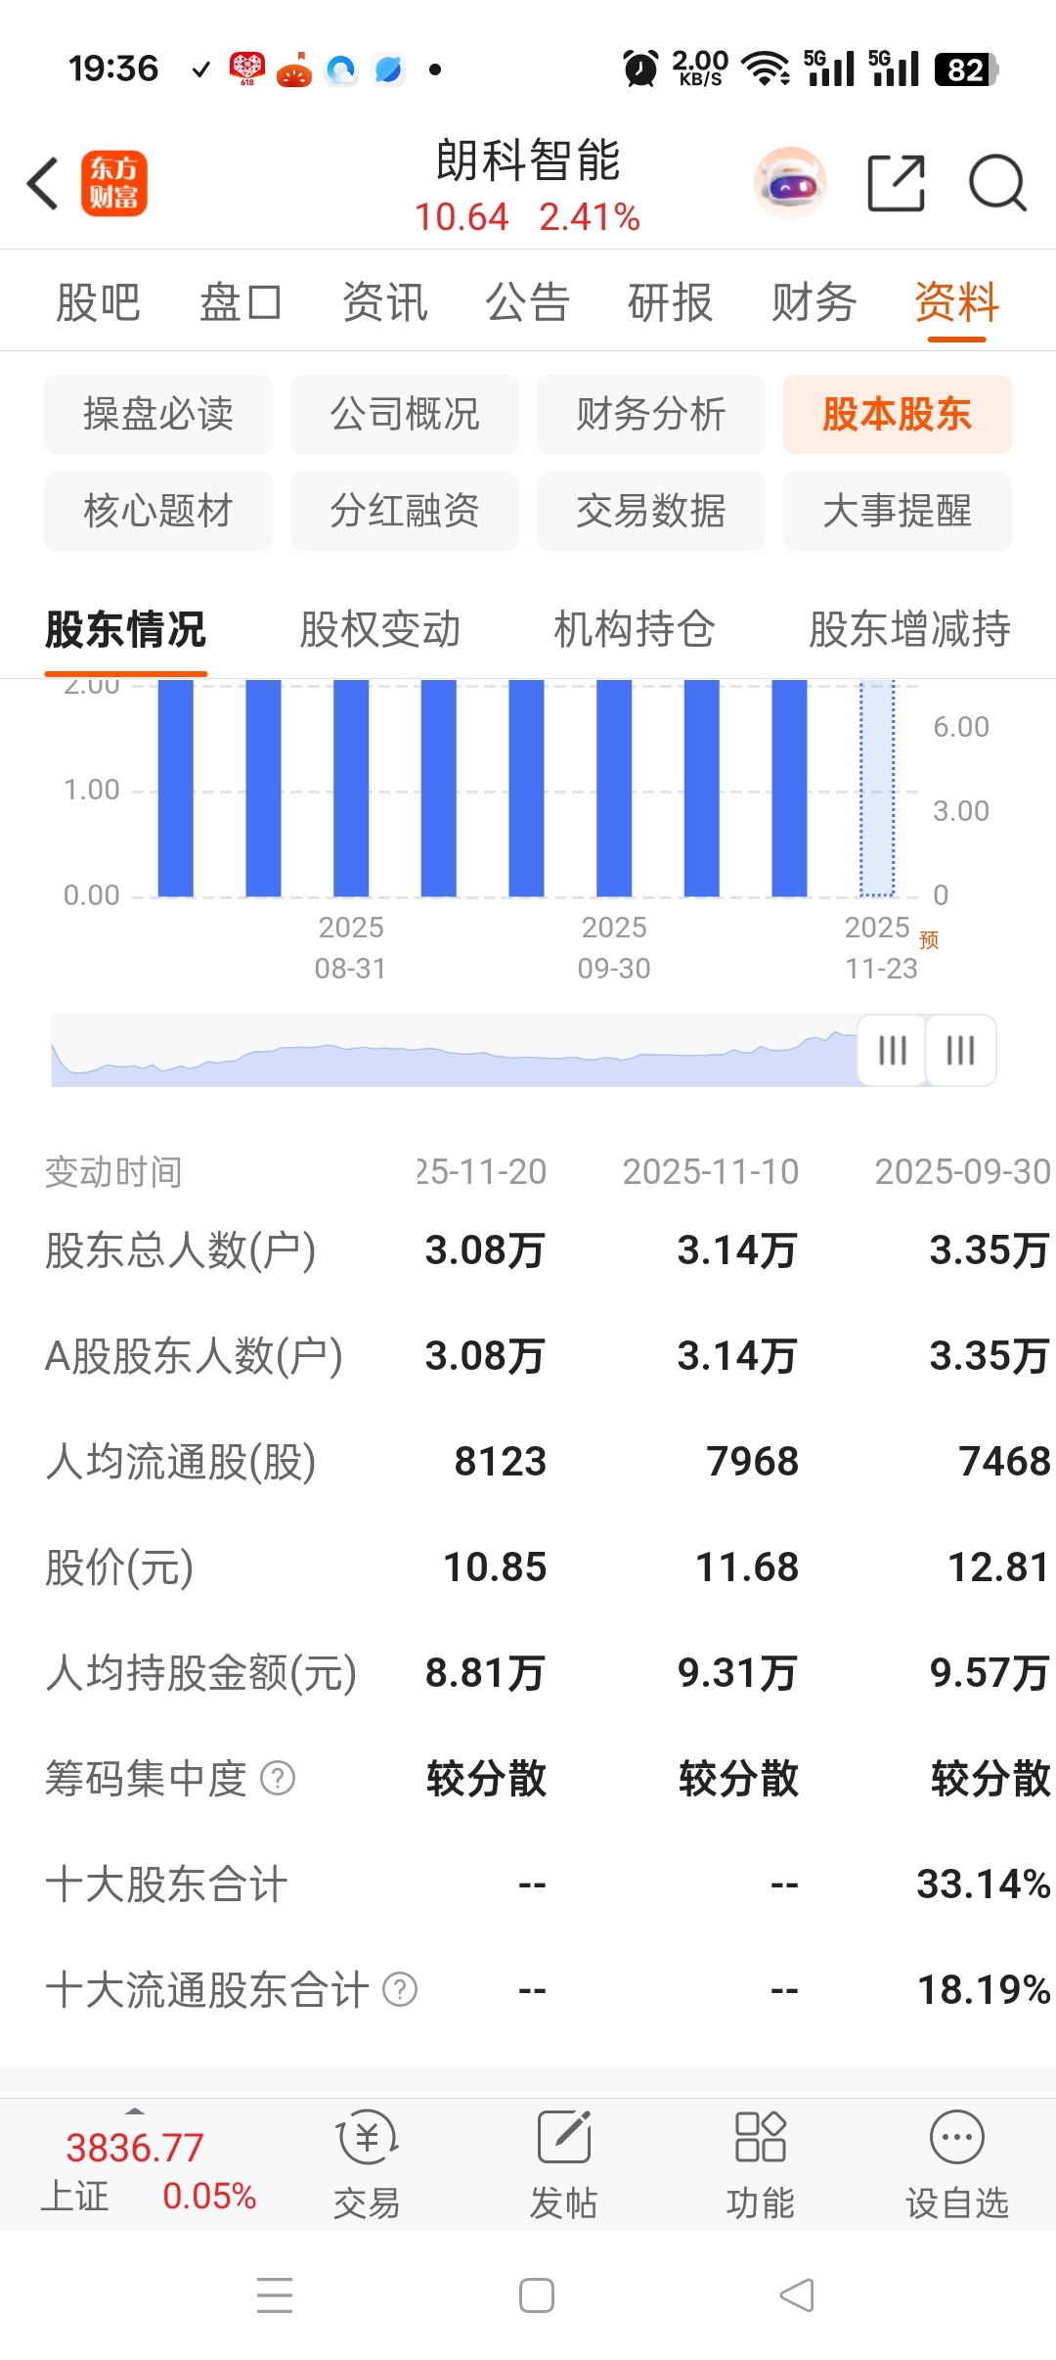
Task: Tap the 2025-09-30 column header
Action: click(x=963, y=1171)
